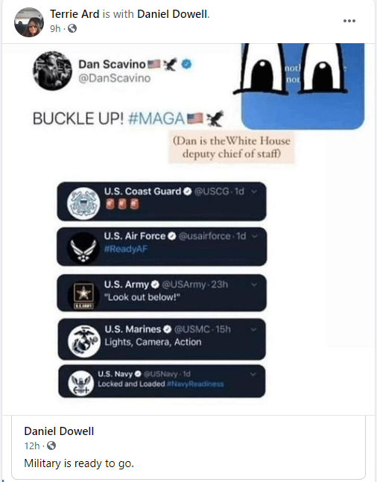
Task: Click the U.S. Navy seal icon
Action: point(81,383)
